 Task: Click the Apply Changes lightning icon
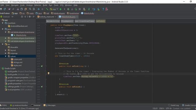[x=65, y=9]
